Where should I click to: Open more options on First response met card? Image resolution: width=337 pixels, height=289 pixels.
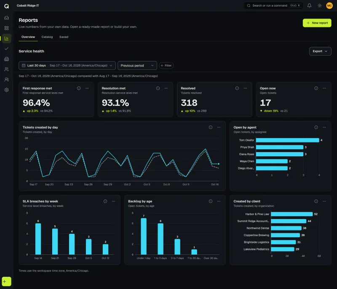tap(87, 88)
